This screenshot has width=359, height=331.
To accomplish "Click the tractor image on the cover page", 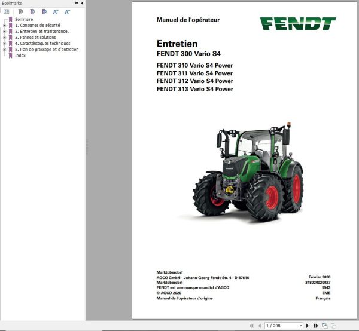I will [x=248, y=172].
